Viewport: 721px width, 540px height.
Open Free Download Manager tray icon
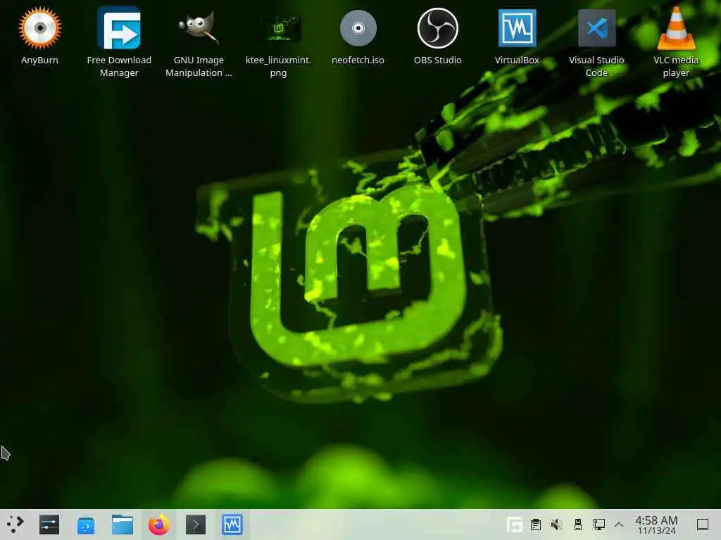(515, 525)
